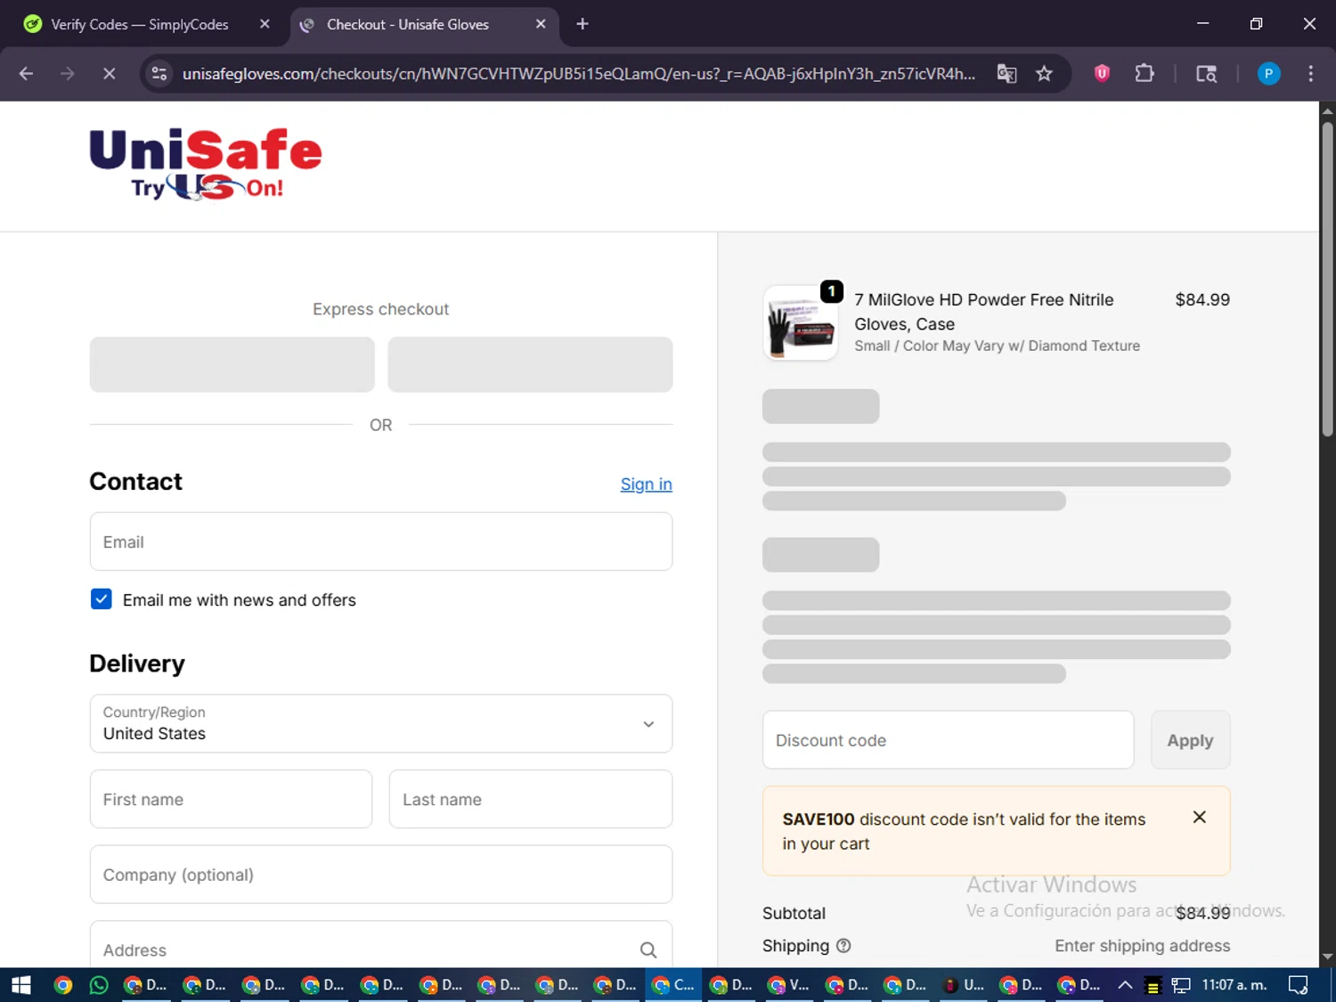Click the taskbar clock 11:07 a. m.
Viewport: 1336px width, 1002px height.
pos(1234,985)
